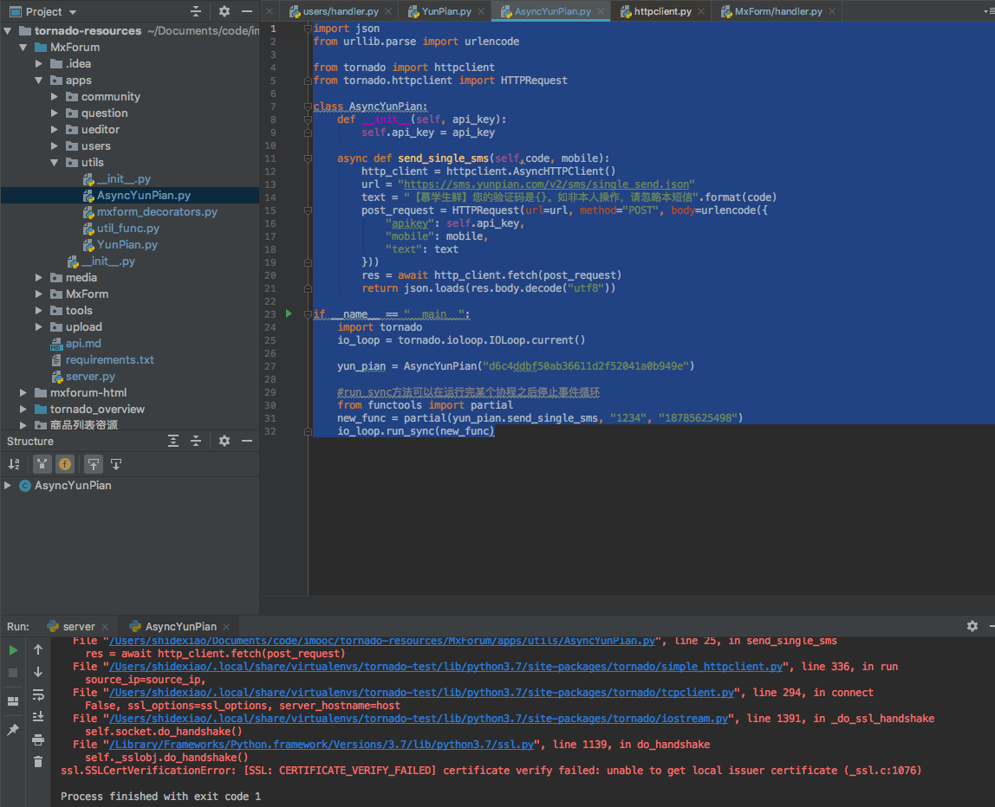Collapse all items in Project panel
The height and width of the screenshot is (807, 995).
pos(196,11)
